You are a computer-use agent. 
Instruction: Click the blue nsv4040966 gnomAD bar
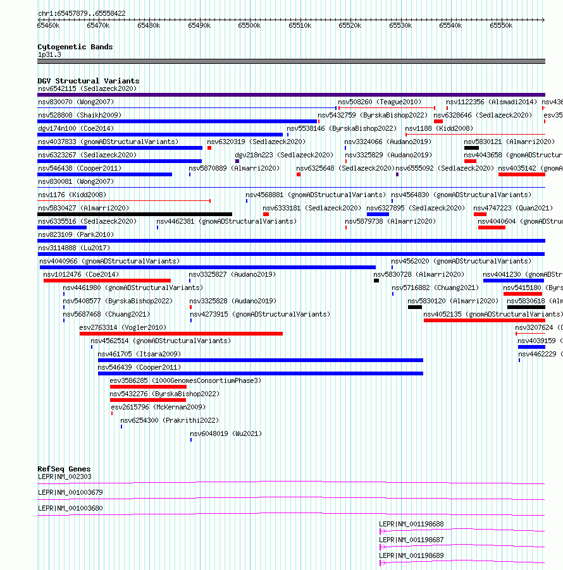(207, 267)
